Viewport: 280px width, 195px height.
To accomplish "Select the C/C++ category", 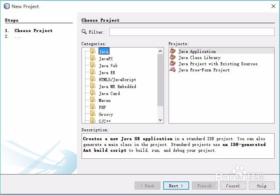I will coord(105,121).
